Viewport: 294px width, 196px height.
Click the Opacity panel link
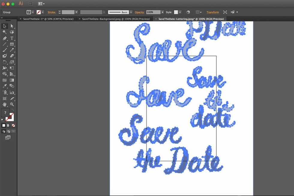[x=139, y=12]
